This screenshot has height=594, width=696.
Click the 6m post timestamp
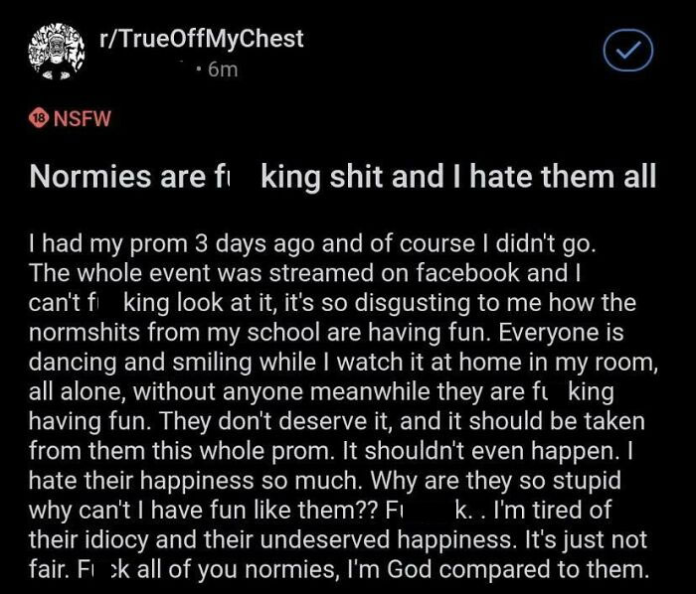click(223, 70)
